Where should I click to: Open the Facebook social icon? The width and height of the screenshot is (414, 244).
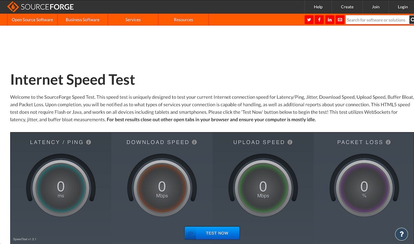(319, 20)
